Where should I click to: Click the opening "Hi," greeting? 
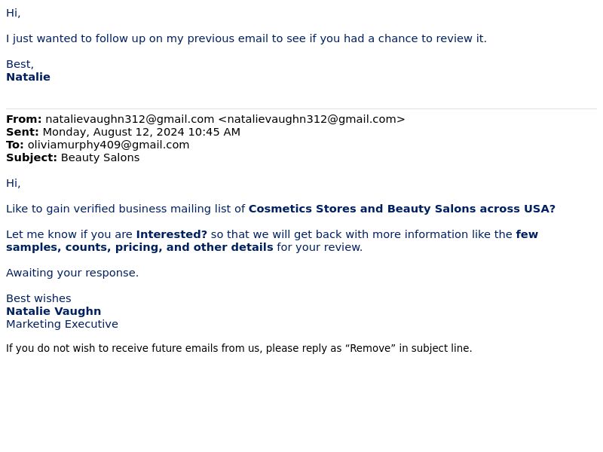click(13, 13)
